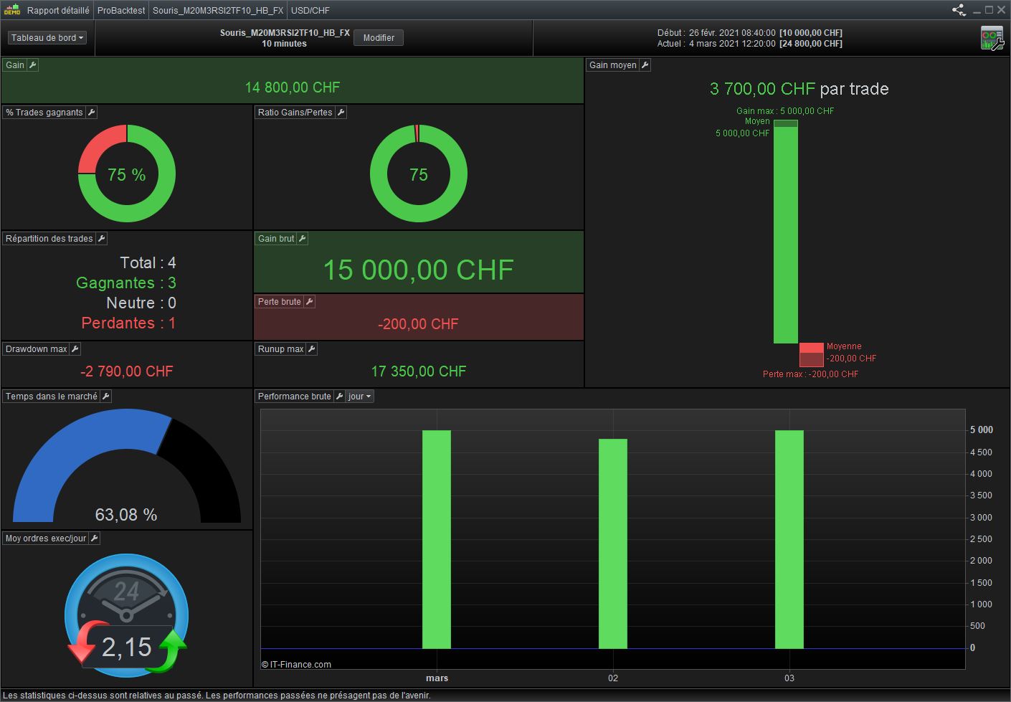This screenshot has width=1011, height=702.
Task: Click the 63,08 % market time gauge
Action: coord(127,466)
